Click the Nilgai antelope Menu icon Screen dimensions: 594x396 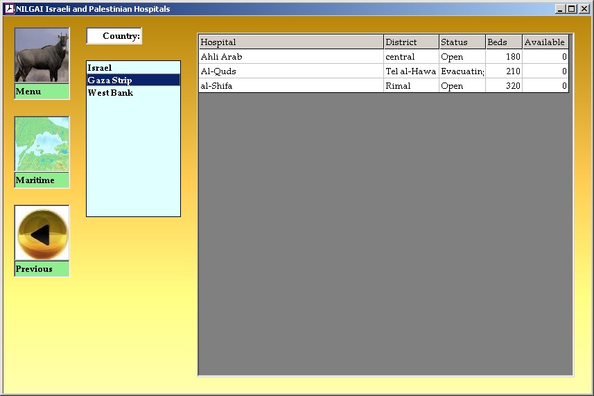tap(42, 55)
